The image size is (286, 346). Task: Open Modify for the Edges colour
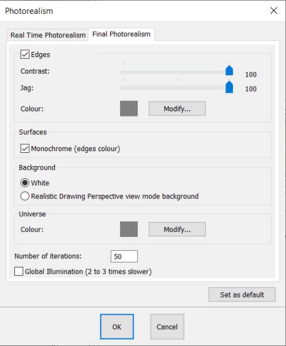tap(177, 108)
